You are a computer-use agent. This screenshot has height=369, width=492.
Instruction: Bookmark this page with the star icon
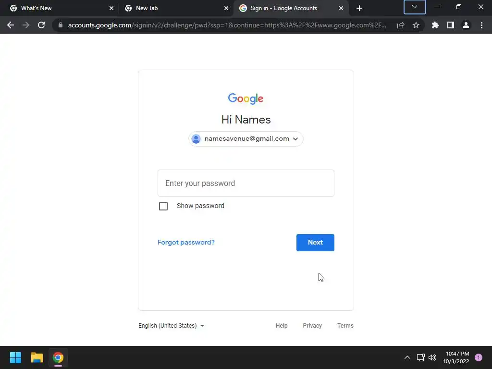click(416, 25)
